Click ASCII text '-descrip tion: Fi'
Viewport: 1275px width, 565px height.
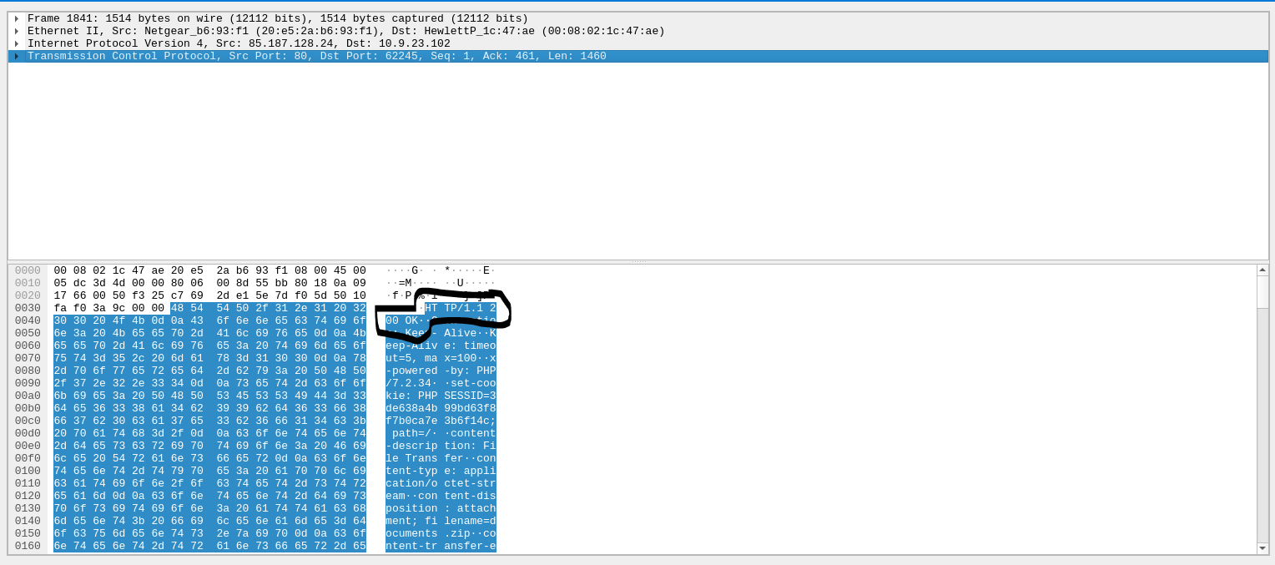pyautogui.click(x=441, y=446)
